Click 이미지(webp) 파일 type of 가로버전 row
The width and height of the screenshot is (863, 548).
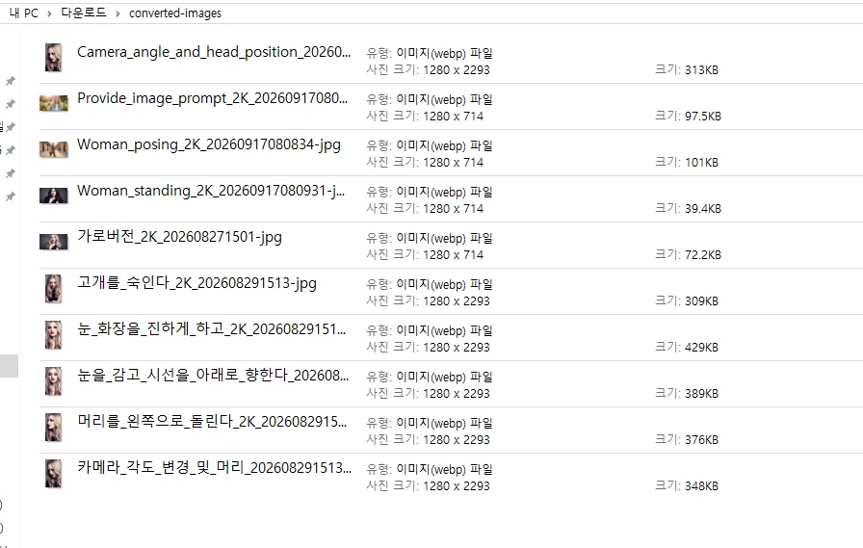coord(444,238)
